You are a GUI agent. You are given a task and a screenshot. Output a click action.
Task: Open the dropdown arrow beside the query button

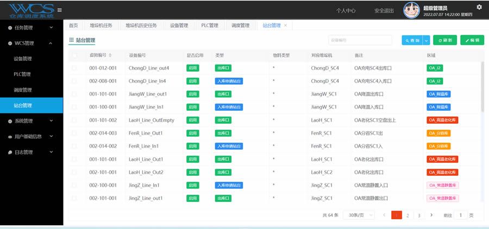[427, 40]
